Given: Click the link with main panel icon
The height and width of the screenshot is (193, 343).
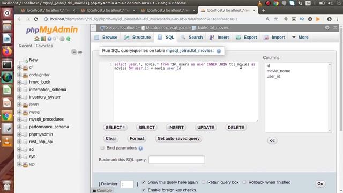Looking at the screenshot, I should pyautogui.click(x=80, y=52).
